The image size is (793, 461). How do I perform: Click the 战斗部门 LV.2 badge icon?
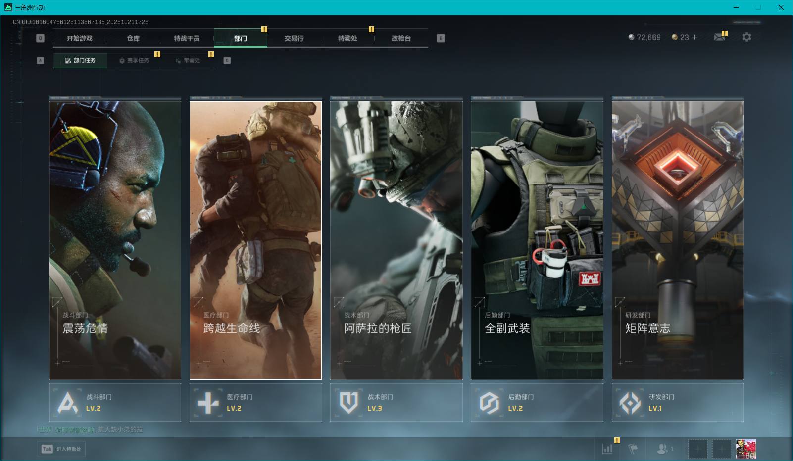point(68,402)
